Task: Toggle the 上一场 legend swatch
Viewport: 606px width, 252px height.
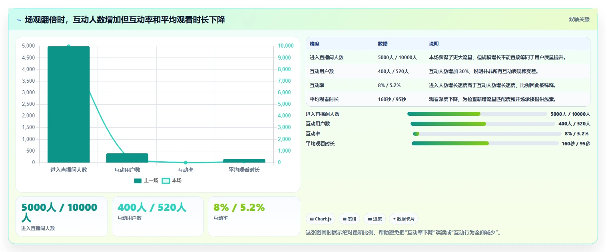Action: click(138, 181)
